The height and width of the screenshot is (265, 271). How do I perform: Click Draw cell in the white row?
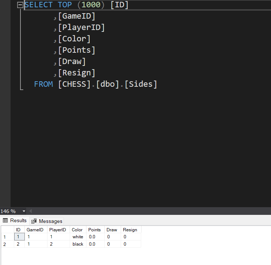coord(113,237)
